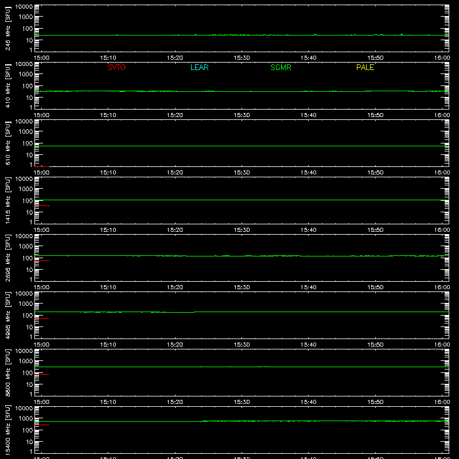The height and width of the screenshot is (459, 459).
Task: Click the 100 tick on 15400 MHz axis
Action: click(x=28, y=430)
